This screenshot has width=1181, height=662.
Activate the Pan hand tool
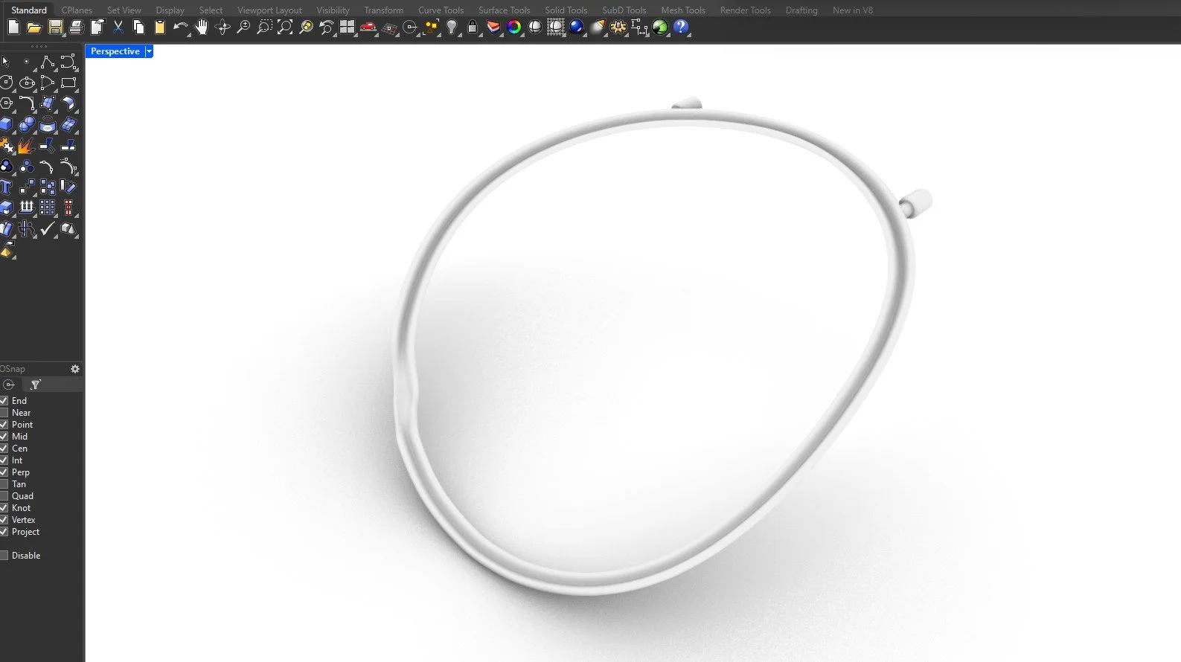point(201,28)
